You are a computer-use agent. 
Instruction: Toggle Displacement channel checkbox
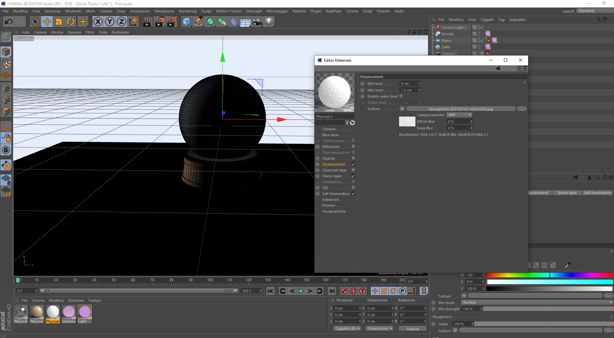[353, 164]
